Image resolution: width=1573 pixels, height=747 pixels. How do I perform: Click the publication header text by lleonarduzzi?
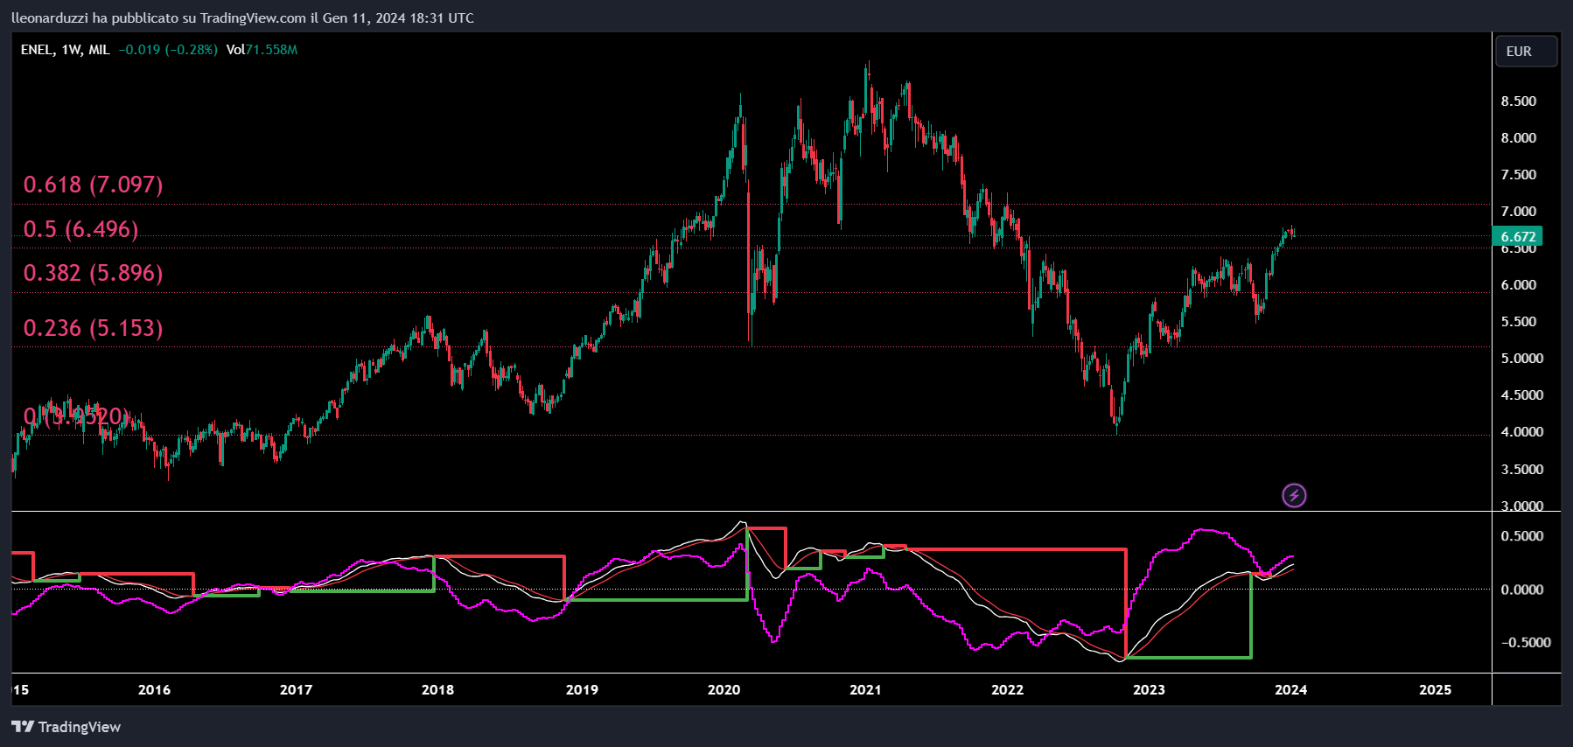click(243, 17)
